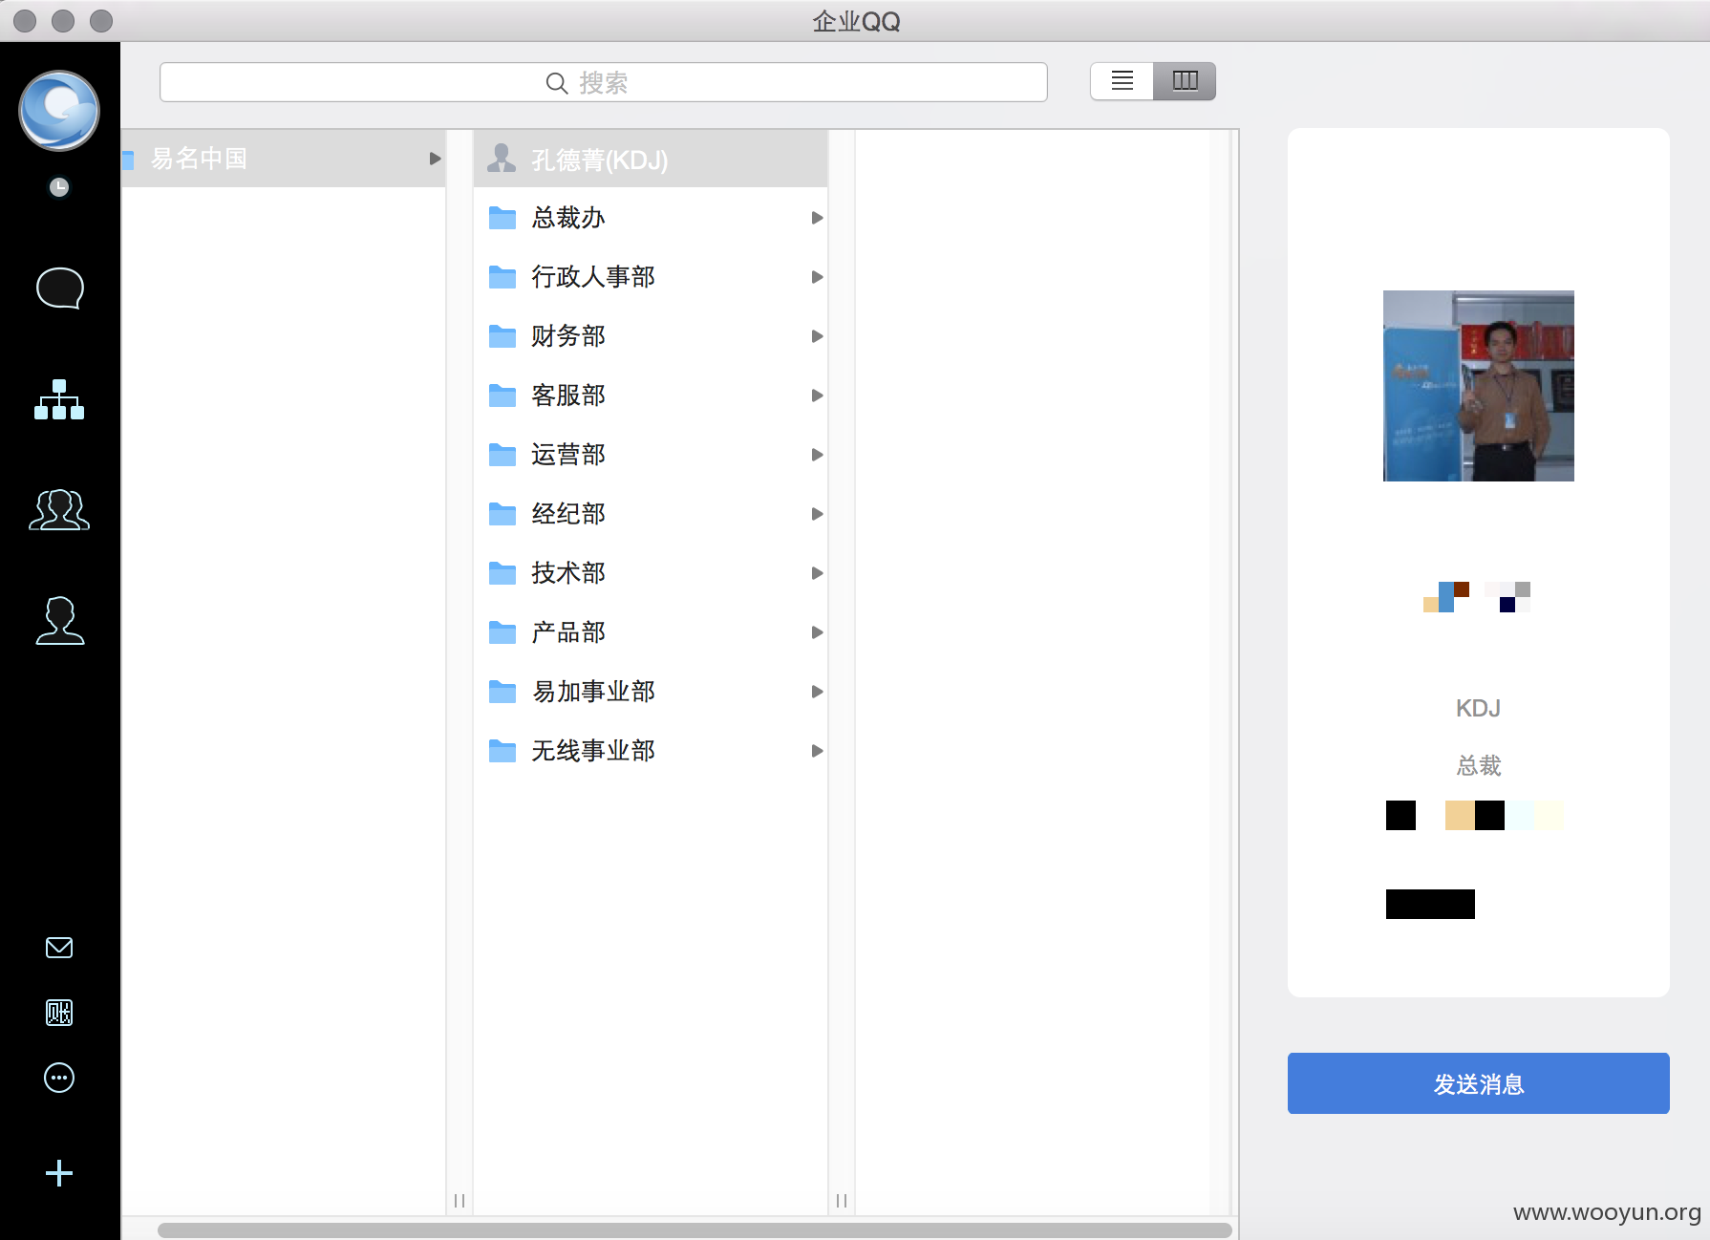
Task: Click the 易加事业部 folder icon
Action: click(502, 692)
